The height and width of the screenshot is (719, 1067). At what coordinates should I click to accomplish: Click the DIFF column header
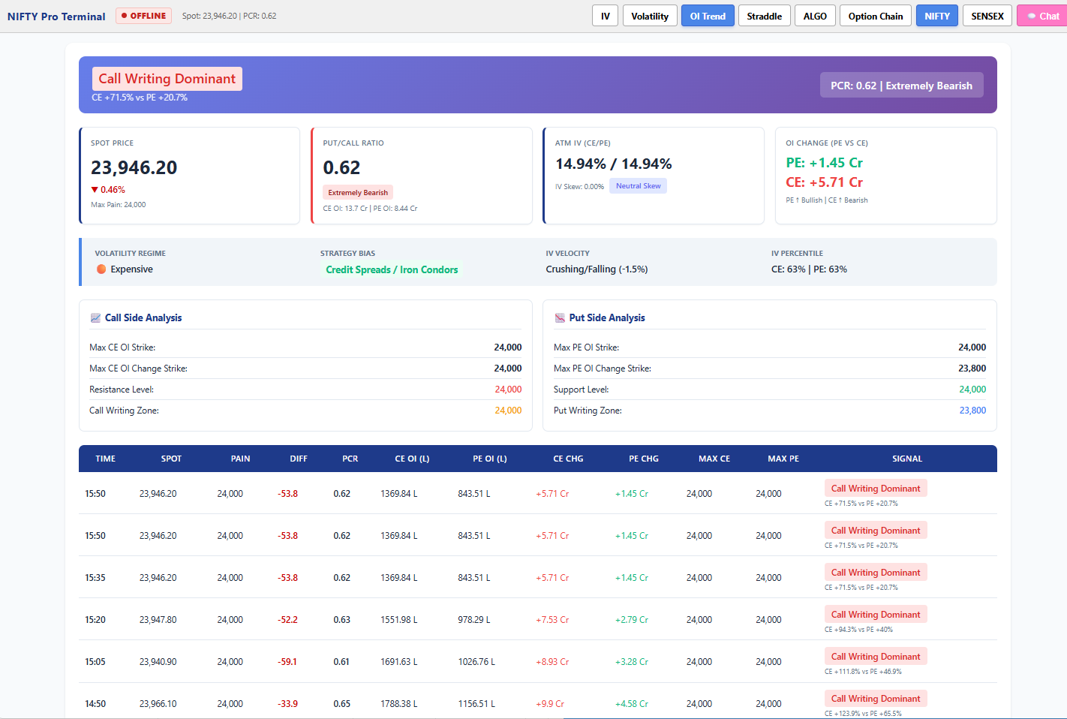click(x=299, y=459)
